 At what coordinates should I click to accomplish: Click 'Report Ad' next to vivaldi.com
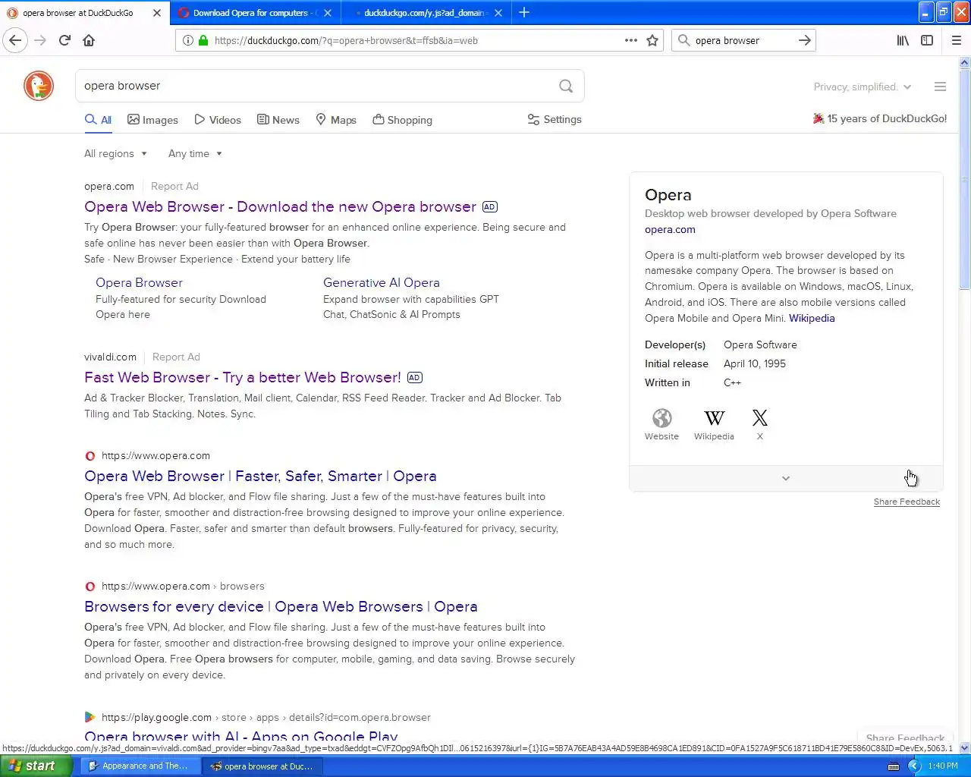click(x=176, y=357)
